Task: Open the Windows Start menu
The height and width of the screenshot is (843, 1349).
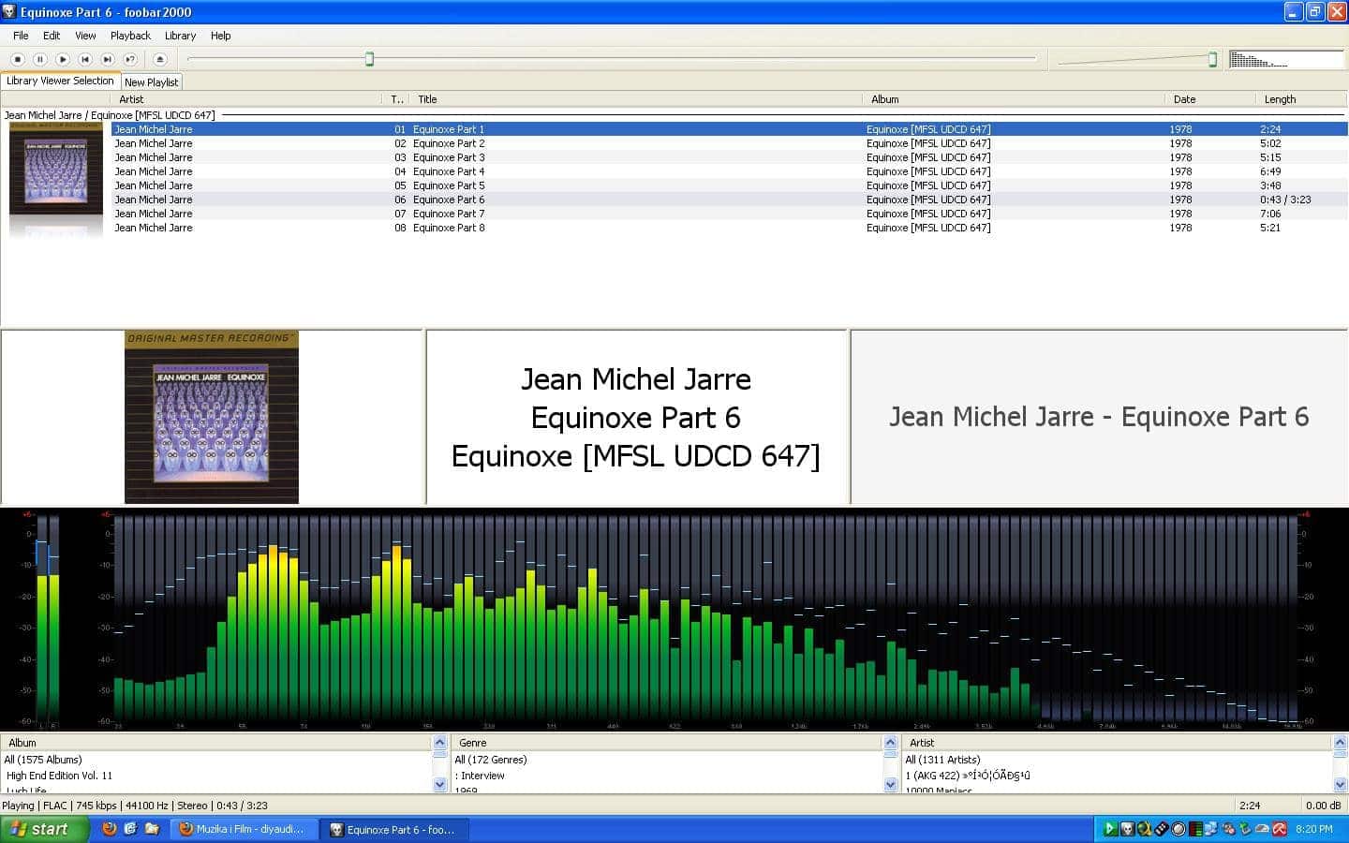Action: point(45,829)
